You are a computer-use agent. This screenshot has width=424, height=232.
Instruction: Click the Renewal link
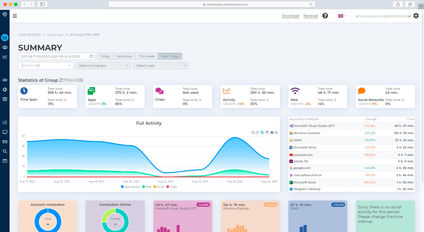click(311, 16)
